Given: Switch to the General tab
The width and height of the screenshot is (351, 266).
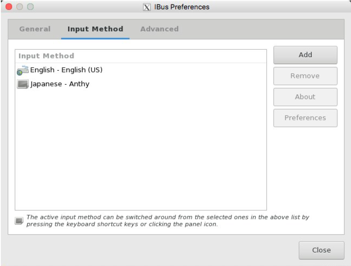Looking at the screenshot, I should click(x=35, y=29).
